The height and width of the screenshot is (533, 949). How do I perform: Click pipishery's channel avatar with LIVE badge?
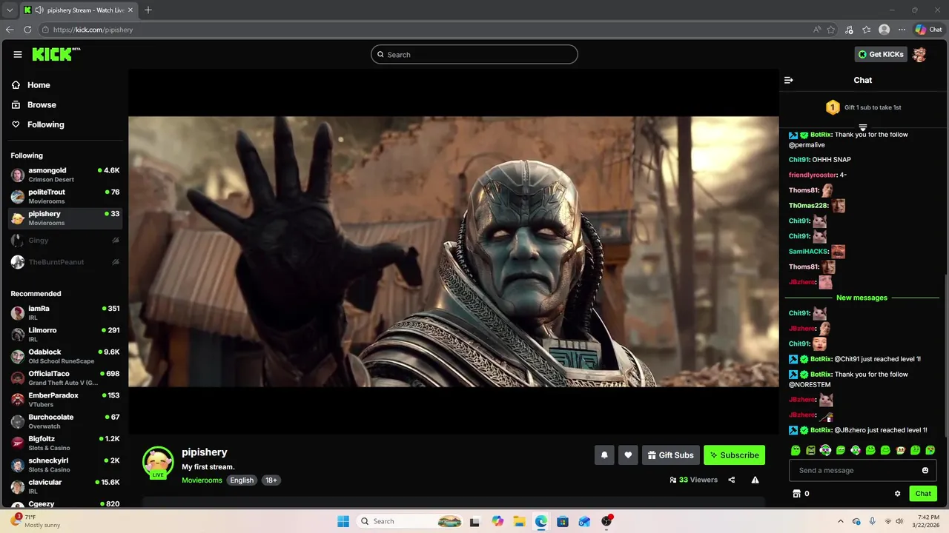click(x=158, y=462)
